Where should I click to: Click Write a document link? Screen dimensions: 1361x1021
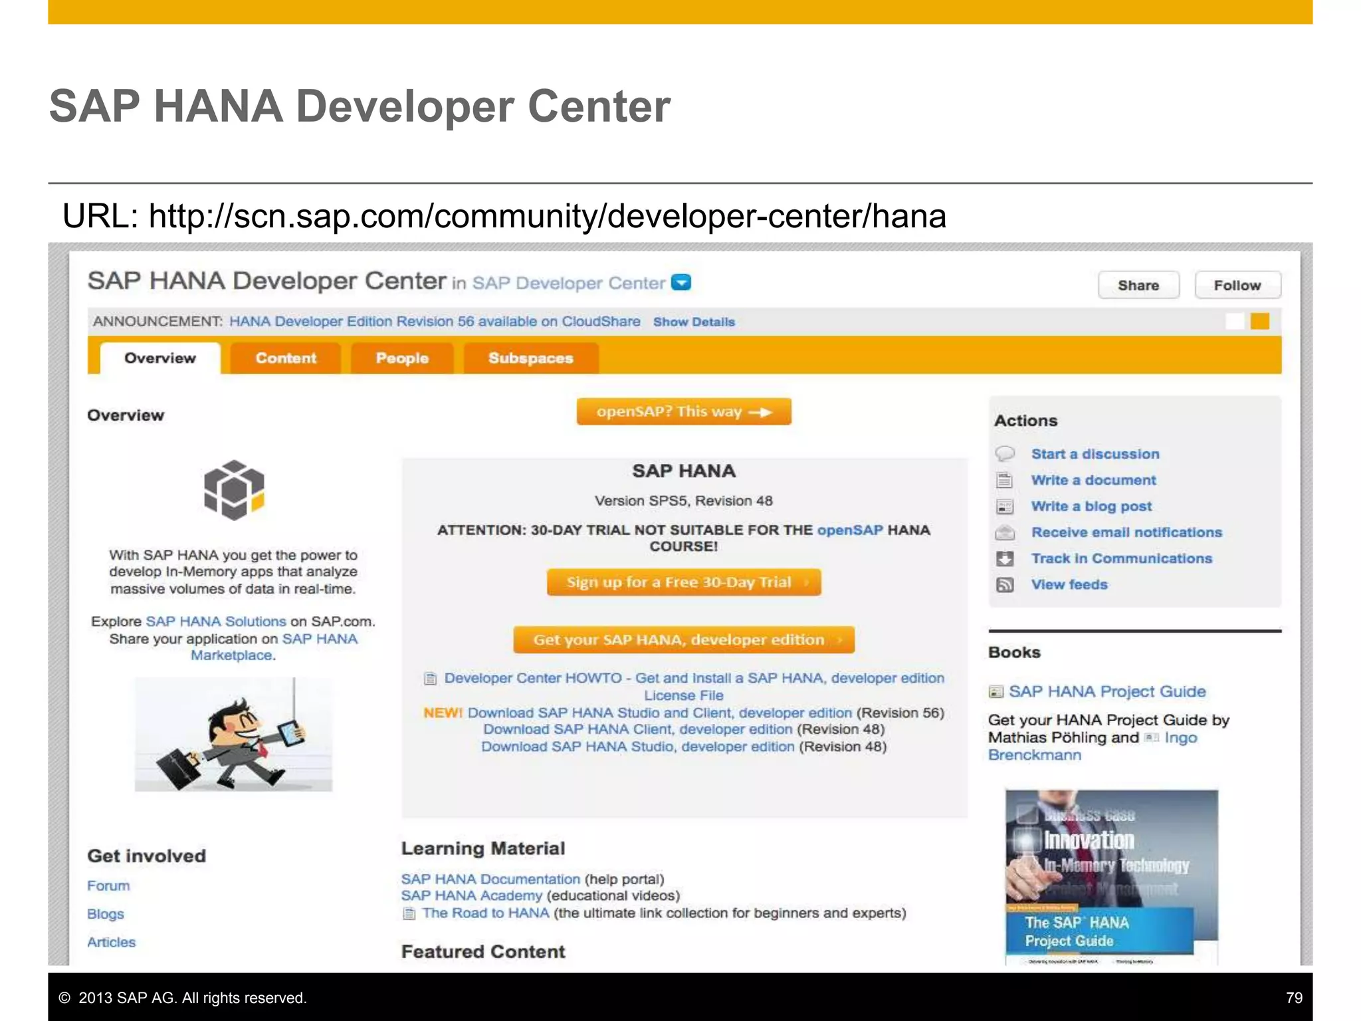pyautogui.click(x=1094, y=480)
